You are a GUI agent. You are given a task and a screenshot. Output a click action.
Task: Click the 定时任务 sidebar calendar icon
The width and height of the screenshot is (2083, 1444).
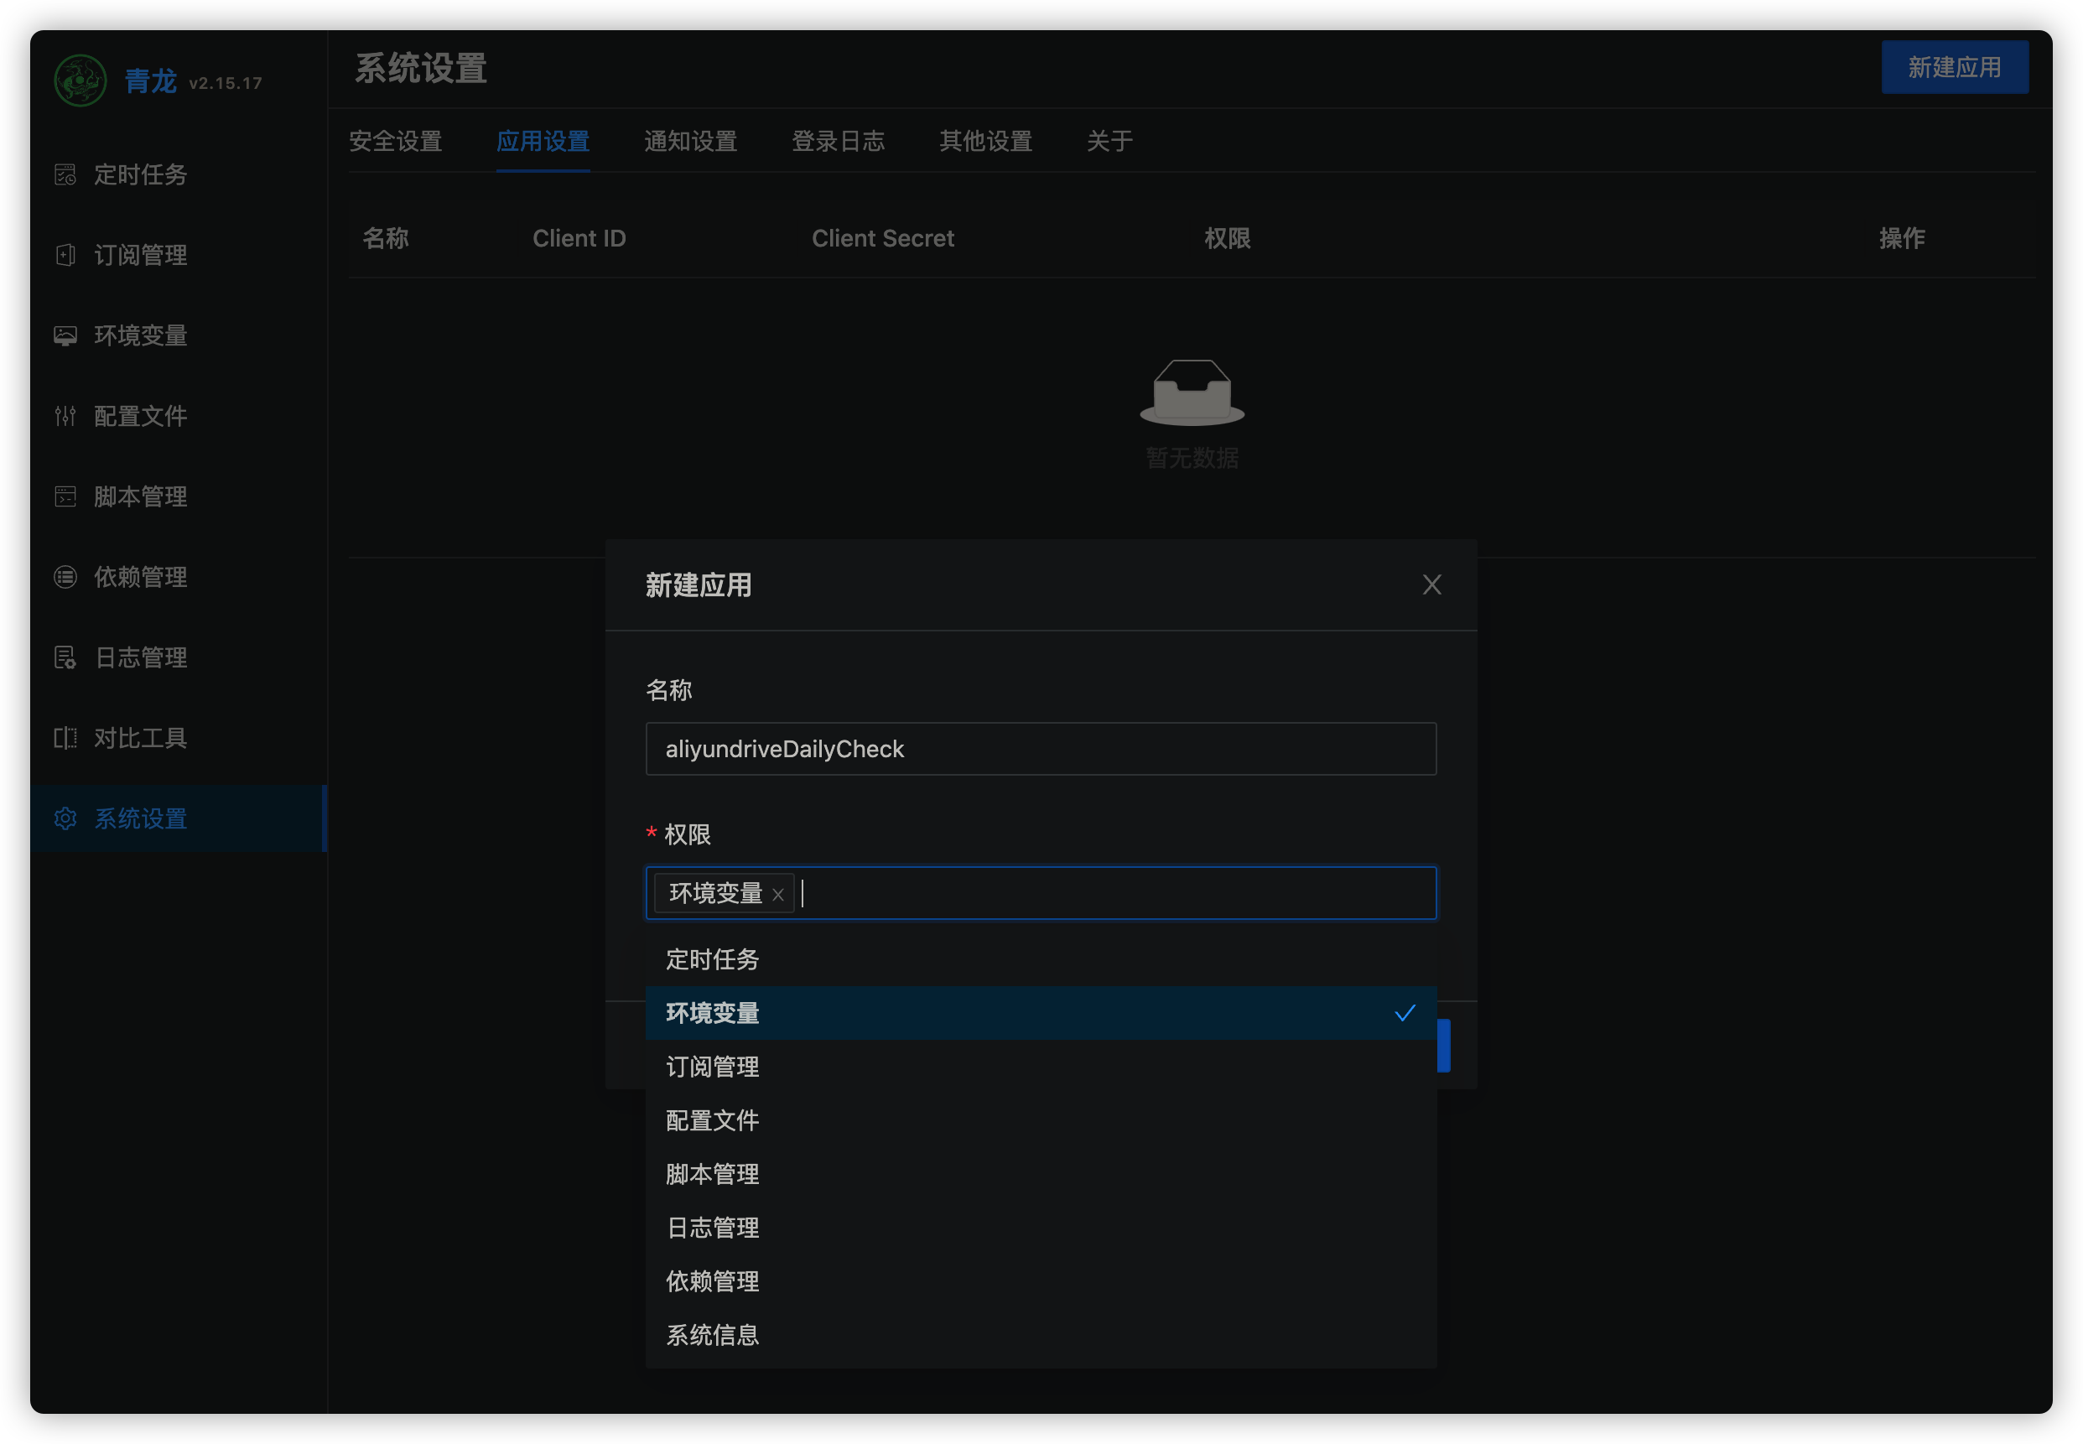click(x=65, y=174)
